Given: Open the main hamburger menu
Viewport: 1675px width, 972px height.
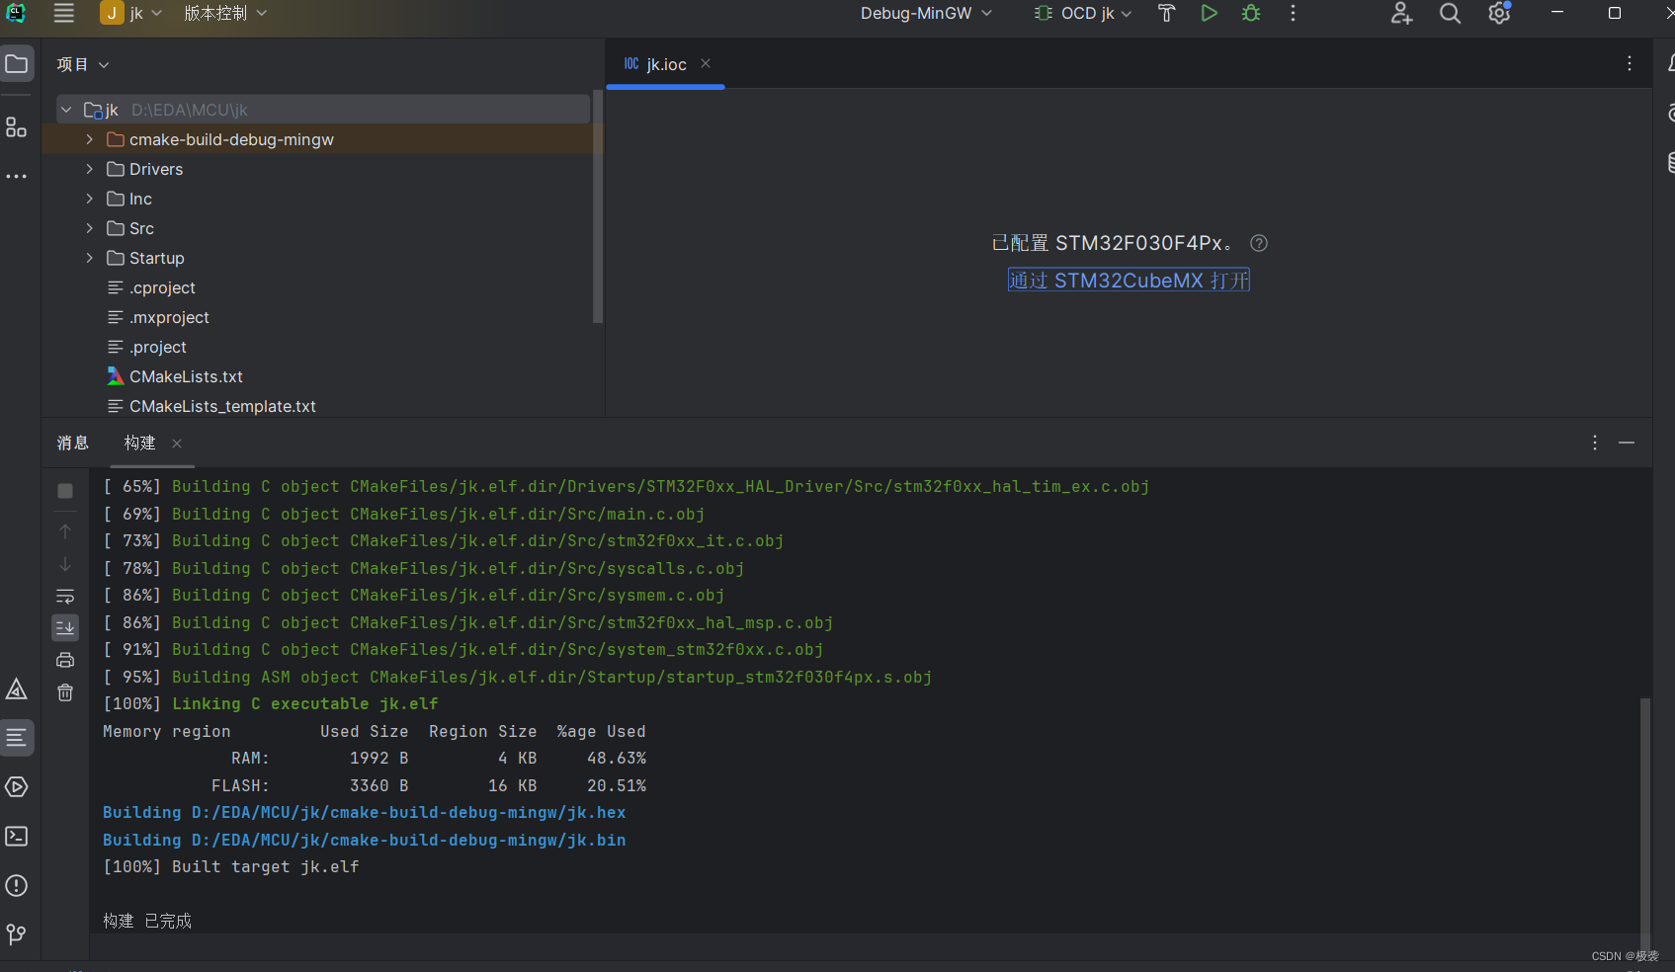Looking at the screenshot, I should 64,13.
